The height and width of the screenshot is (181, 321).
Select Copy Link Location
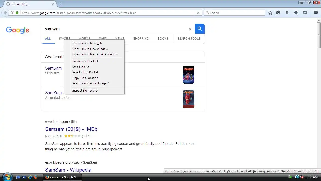coord(94,78)
